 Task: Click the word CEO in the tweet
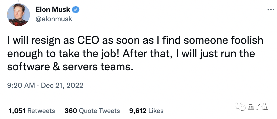click(86, 41)
